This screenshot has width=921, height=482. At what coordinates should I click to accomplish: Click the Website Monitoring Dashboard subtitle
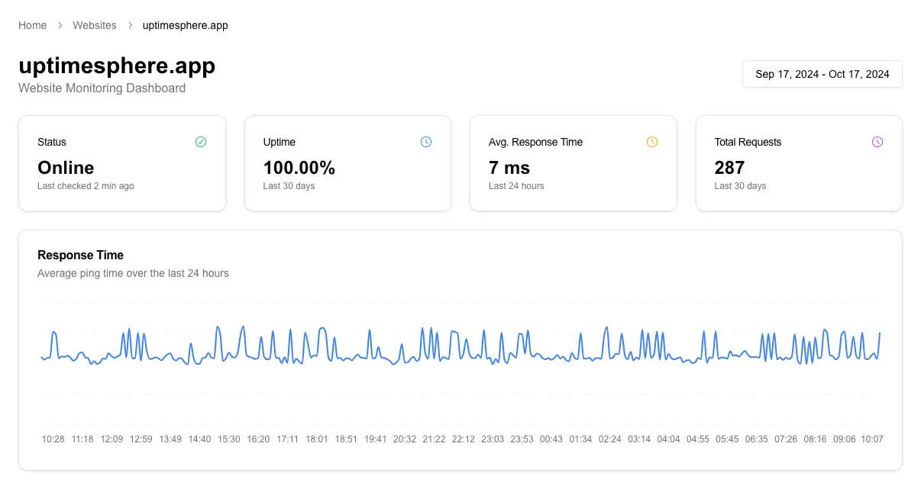coord(102,88)
